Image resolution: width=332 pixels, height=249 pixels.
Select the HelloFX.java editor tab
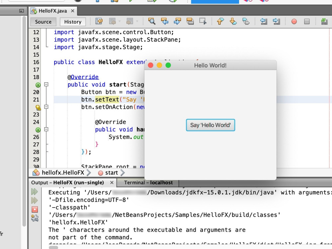52,11
